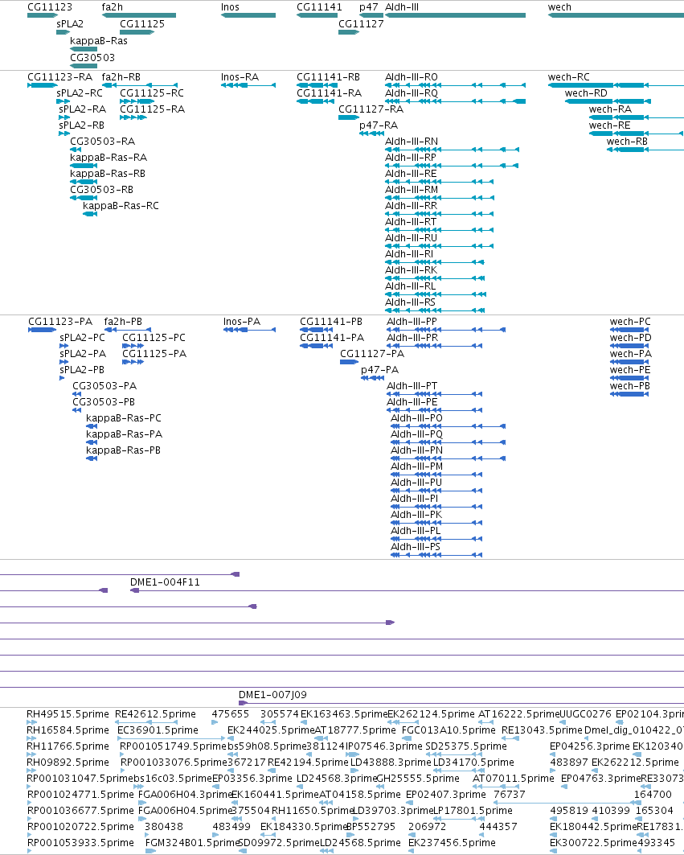Image resolution: width=684 pixels, height=855 pixels.
Task: Click transcript wech-RD
Action: [608, 101]
